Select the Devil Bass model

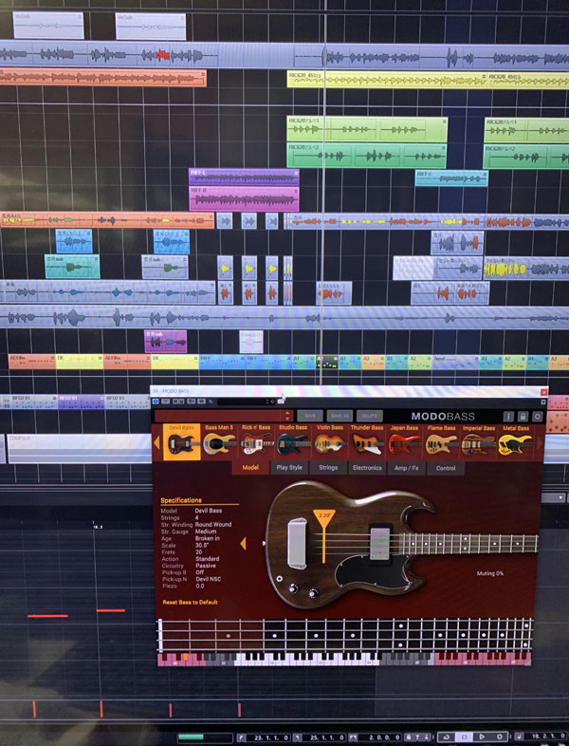click(181, 441)
